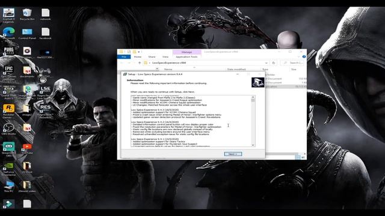
Task: Select the 'facebook' file on the desktop
Action: click(x=45, y=34)
